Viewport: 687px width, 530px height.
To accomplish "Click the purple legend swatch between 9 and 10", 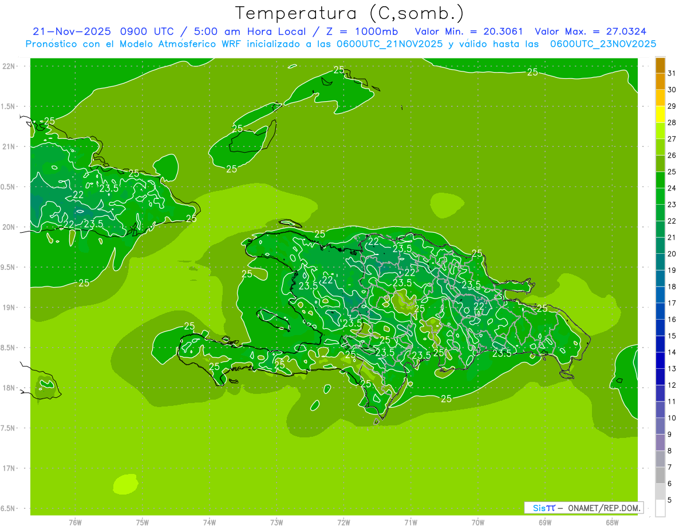I will pos(660,426).
